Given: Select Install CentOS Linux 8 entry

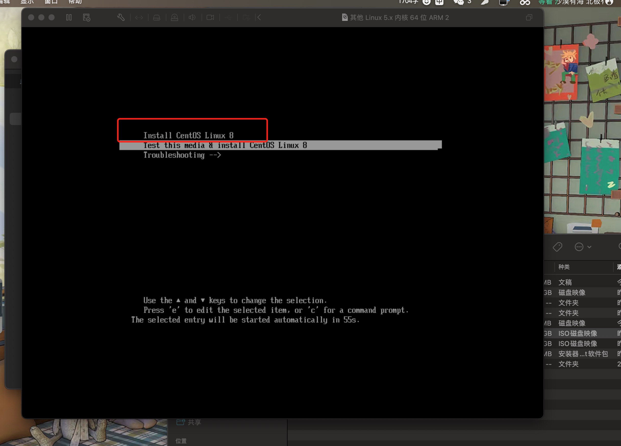Looking at the screenshot, I should click(188, 135).
